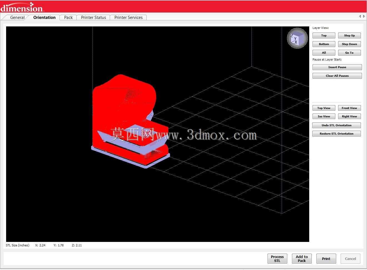The height and width of the screenshot is (270, 367).
Task: Switch to Right View
Action: tap(349, 117)
